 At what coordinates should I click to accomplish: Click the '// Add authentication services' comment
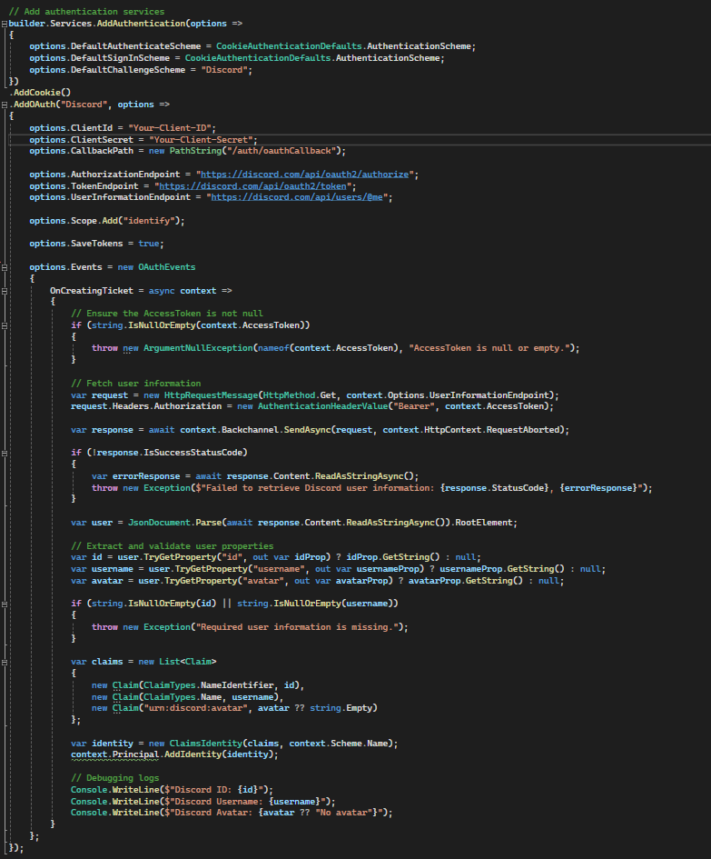[86, 12]
